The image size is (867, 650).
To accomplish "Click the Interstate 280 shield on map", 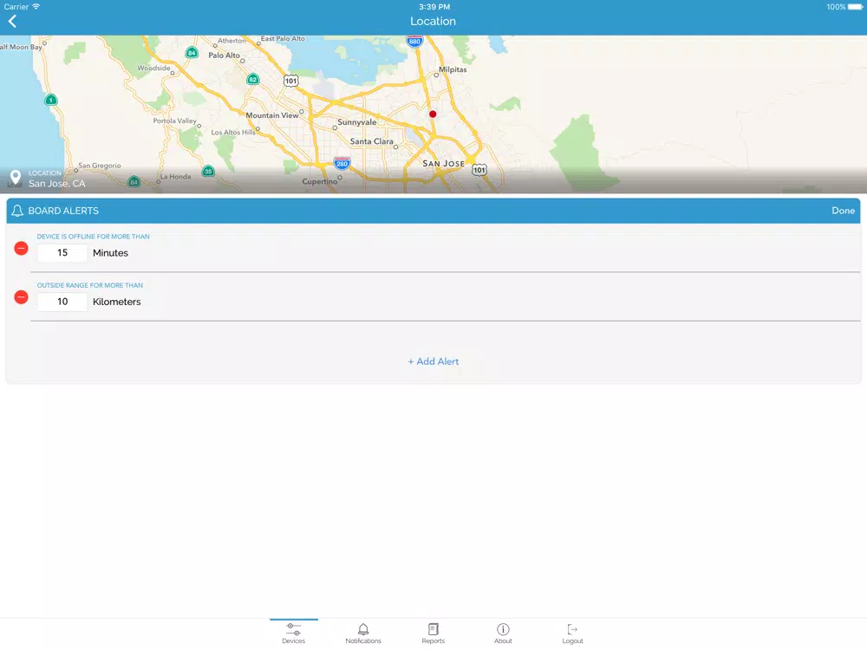I will tap(342, 164).
